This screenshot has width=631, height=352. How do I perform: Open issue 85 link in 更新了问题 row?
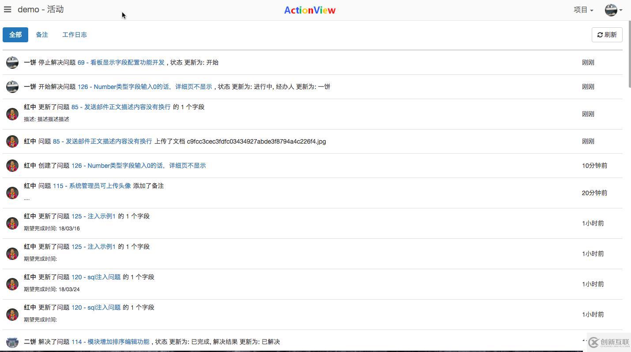[121, 107]
